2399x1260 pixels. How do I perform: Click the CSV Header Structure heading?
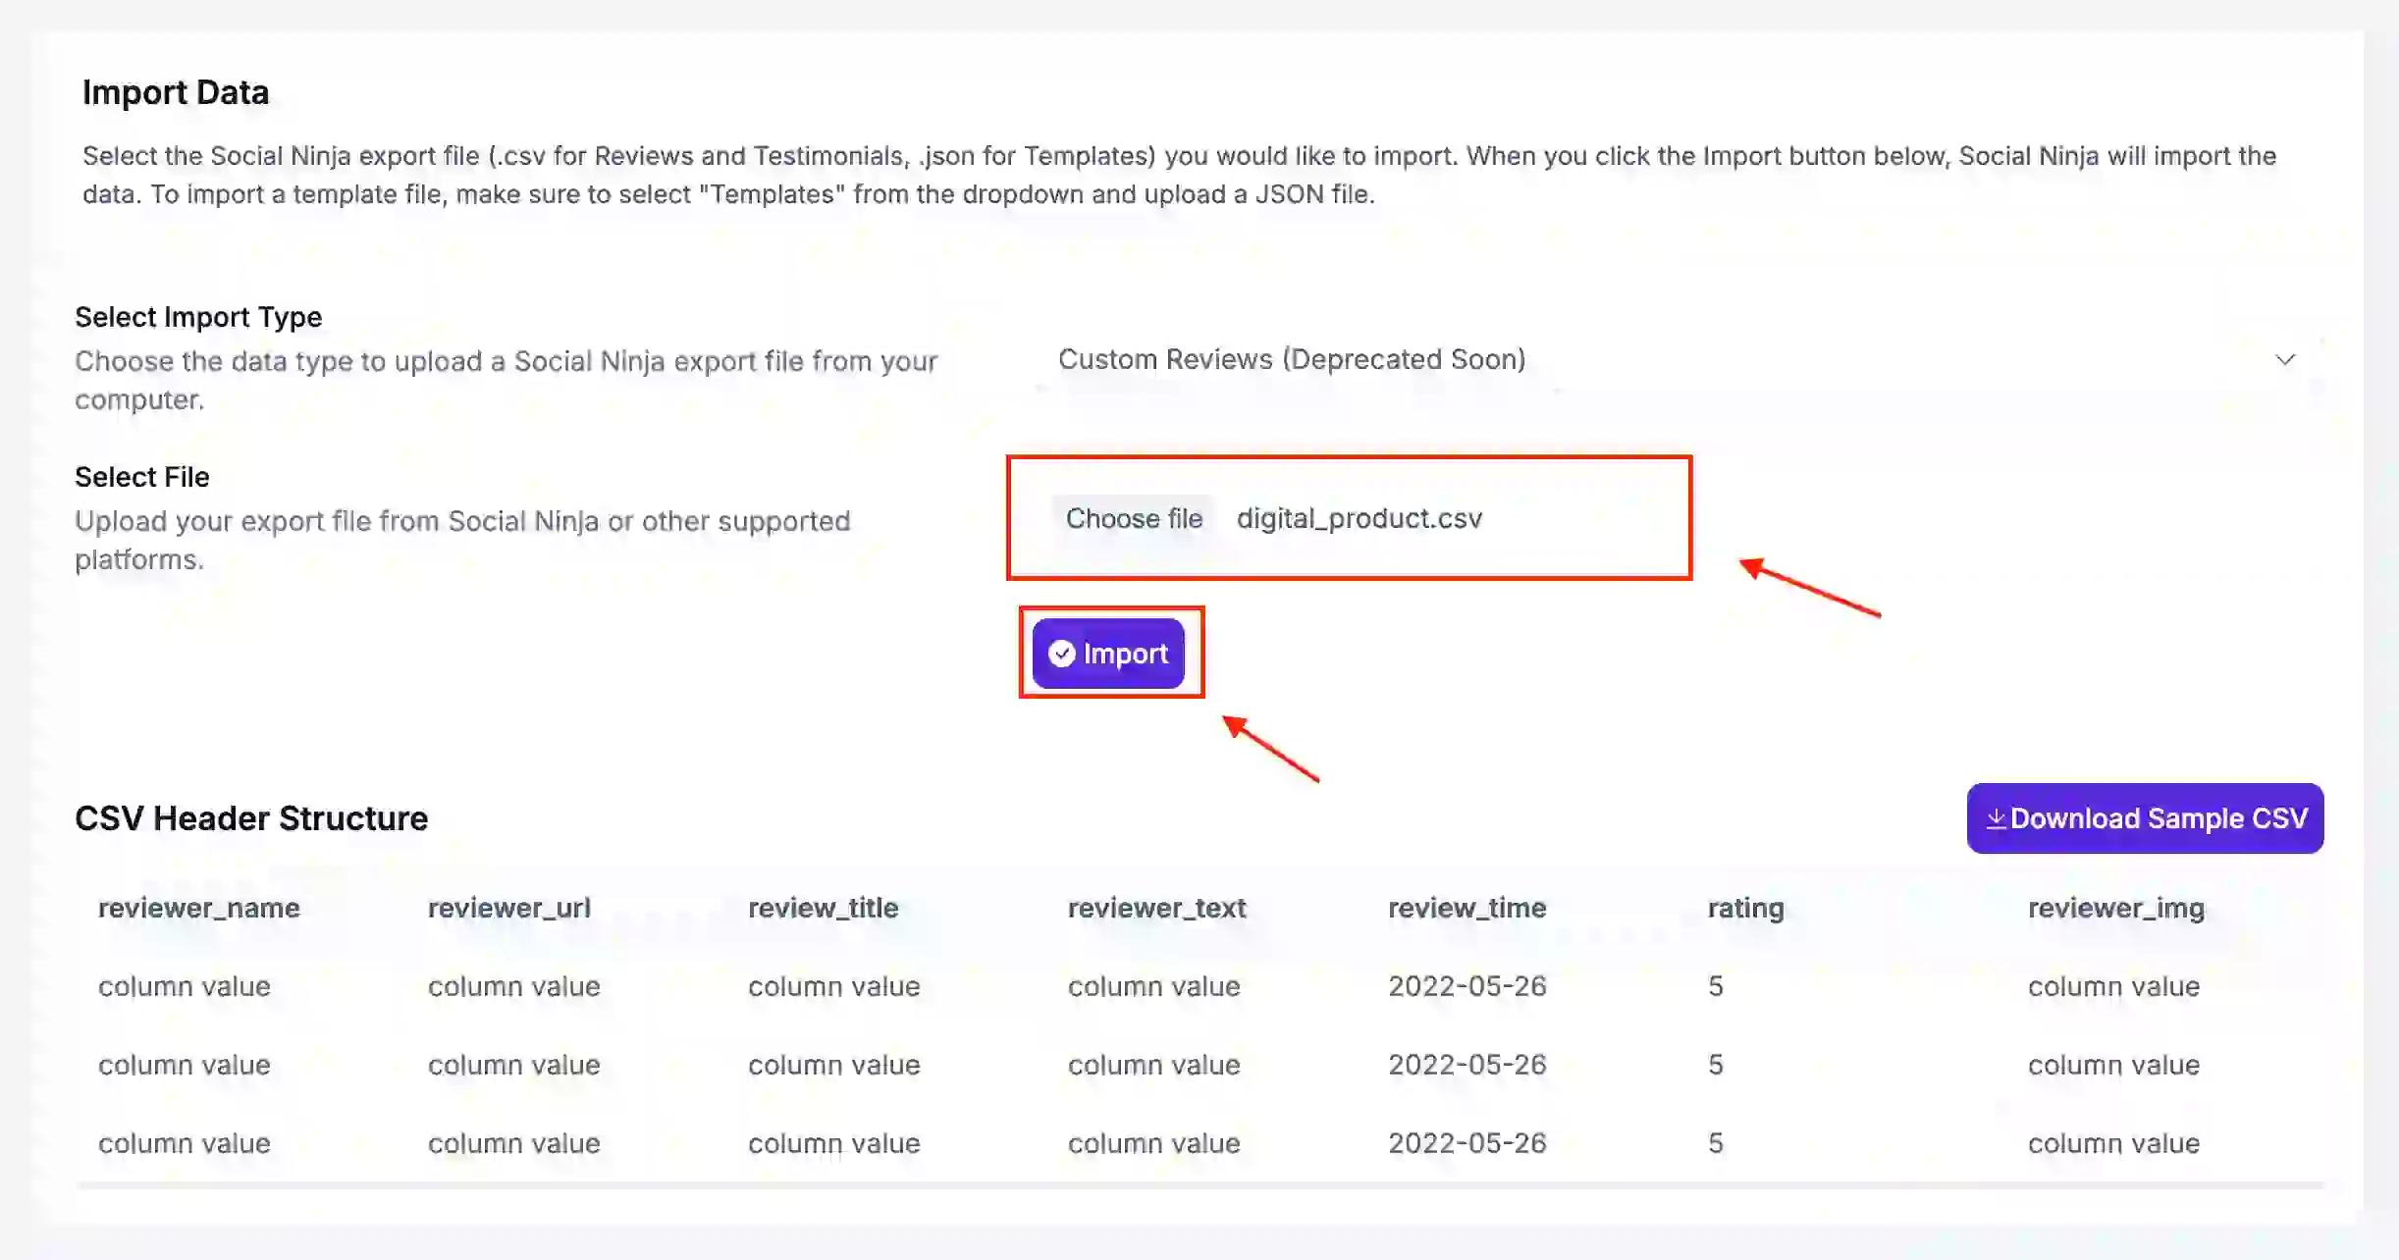(x=251, y=817)
